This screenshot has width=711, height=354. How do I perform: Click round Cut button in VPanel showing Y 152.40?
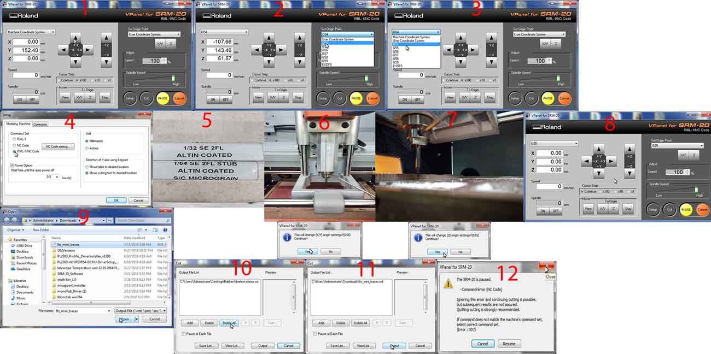click(x=146, y=98)
